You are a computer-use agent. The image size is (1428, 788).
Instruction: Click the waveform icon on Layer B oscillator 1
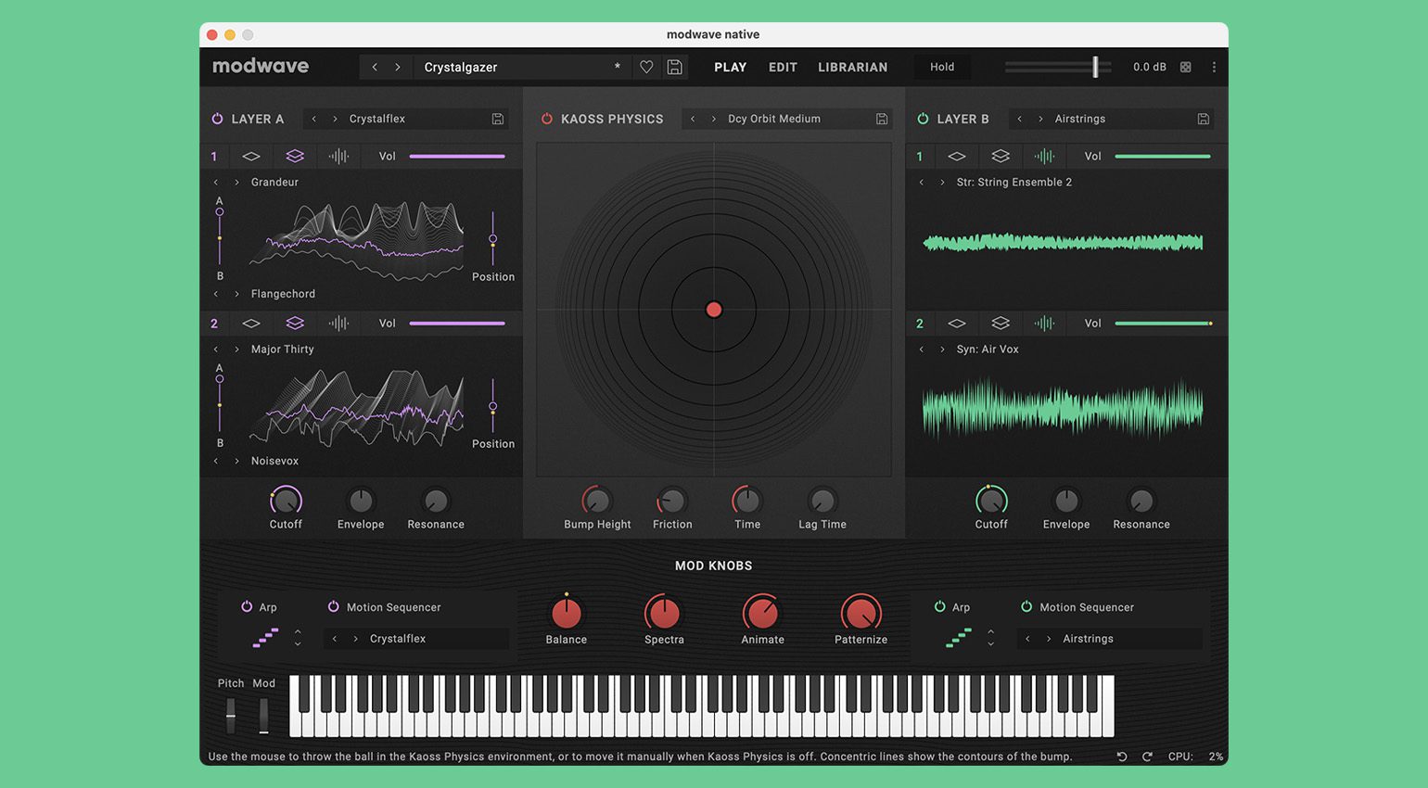pos(1045,156)
